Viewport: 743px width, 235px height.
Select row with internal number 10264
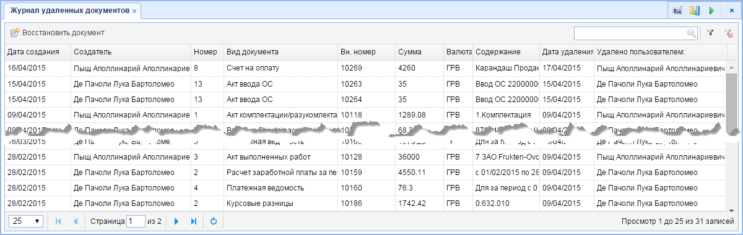[365, 99]
